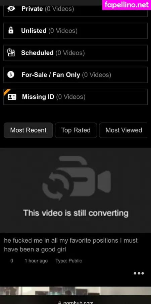This screenshot has width=151, height=304.
Task: Switch to the Top Rated tab
Action: click(x=76, y=130)
